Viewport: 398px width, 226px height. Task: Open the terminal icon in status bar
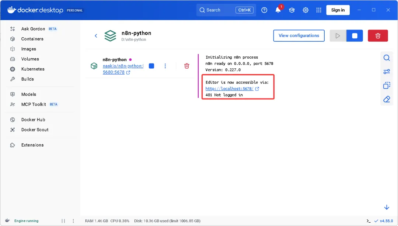point(369,221)
